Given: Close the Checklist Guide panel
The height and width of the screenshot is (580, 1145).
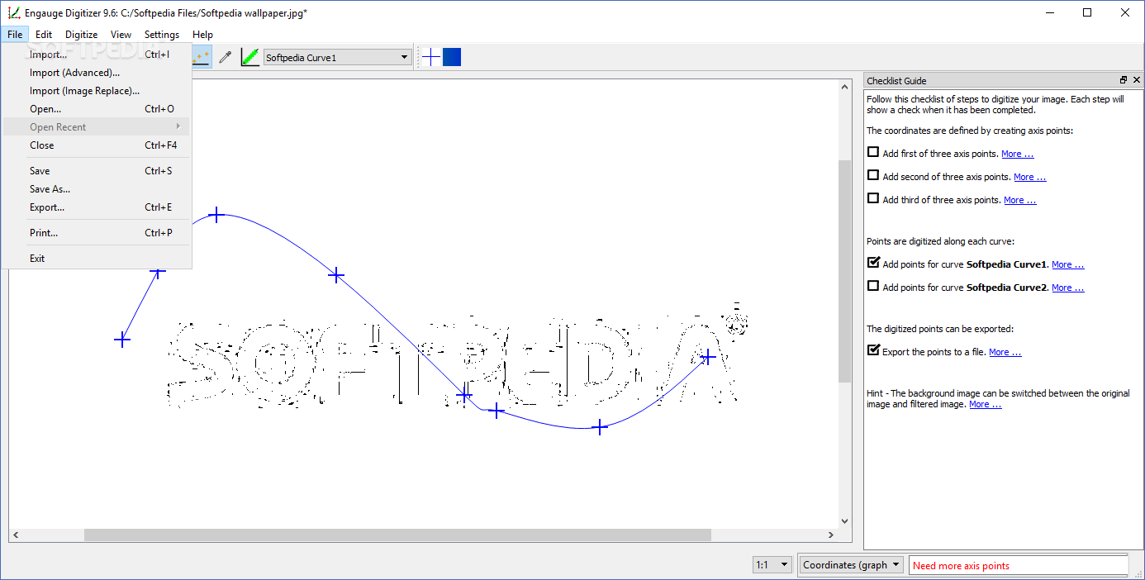Looking at the screenshot, I should (x=1137, y=80).
